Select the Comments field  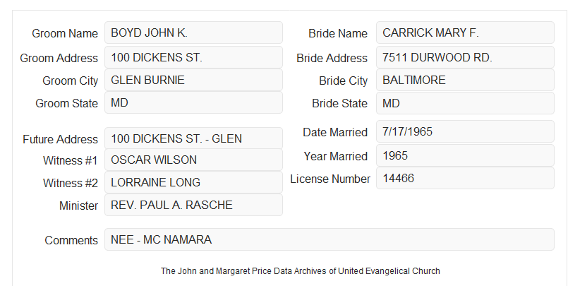coord(330,239)
